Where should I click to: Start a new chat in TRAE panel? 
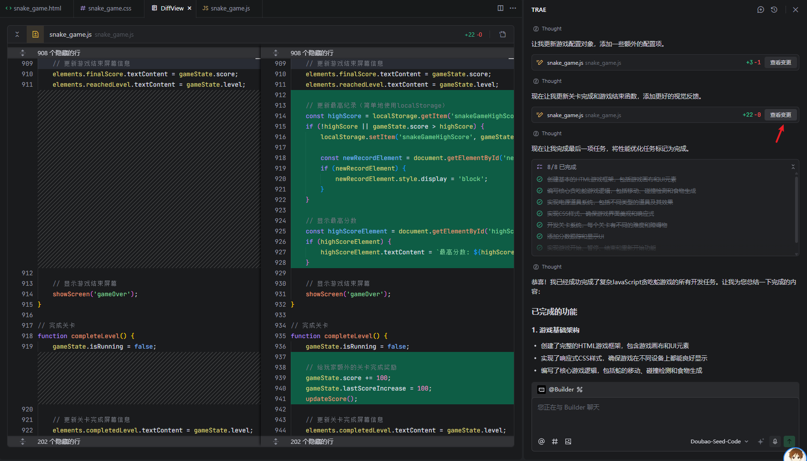point(760,10)
